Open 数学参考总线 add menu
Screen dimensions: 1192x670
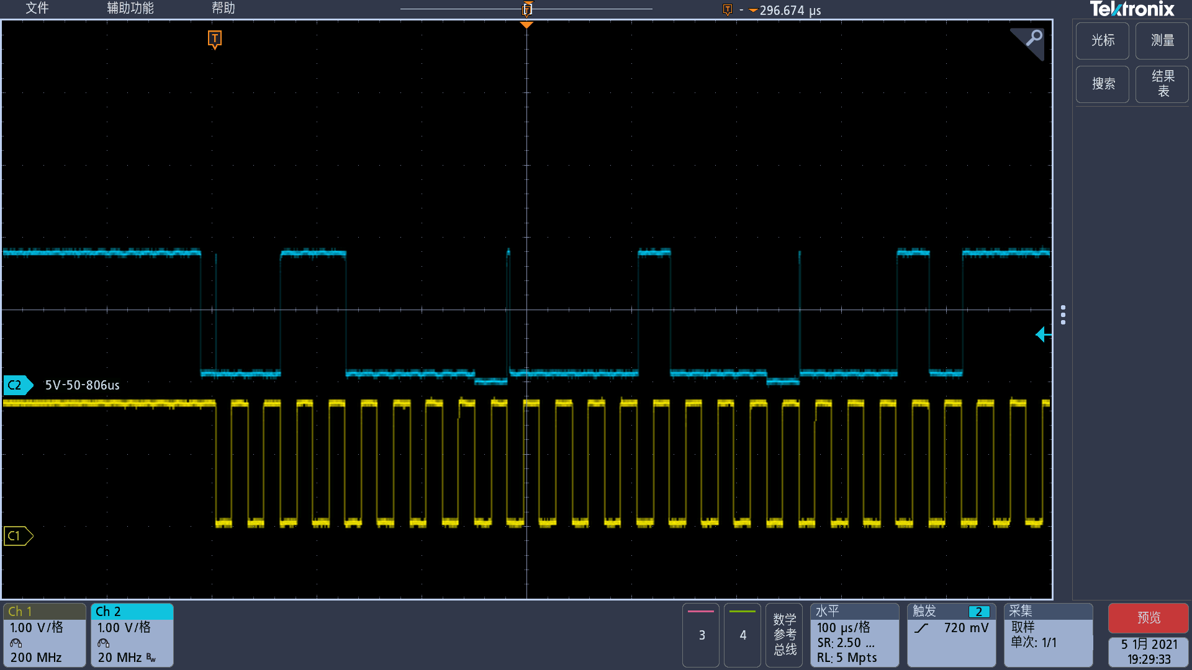click(784, 635)
